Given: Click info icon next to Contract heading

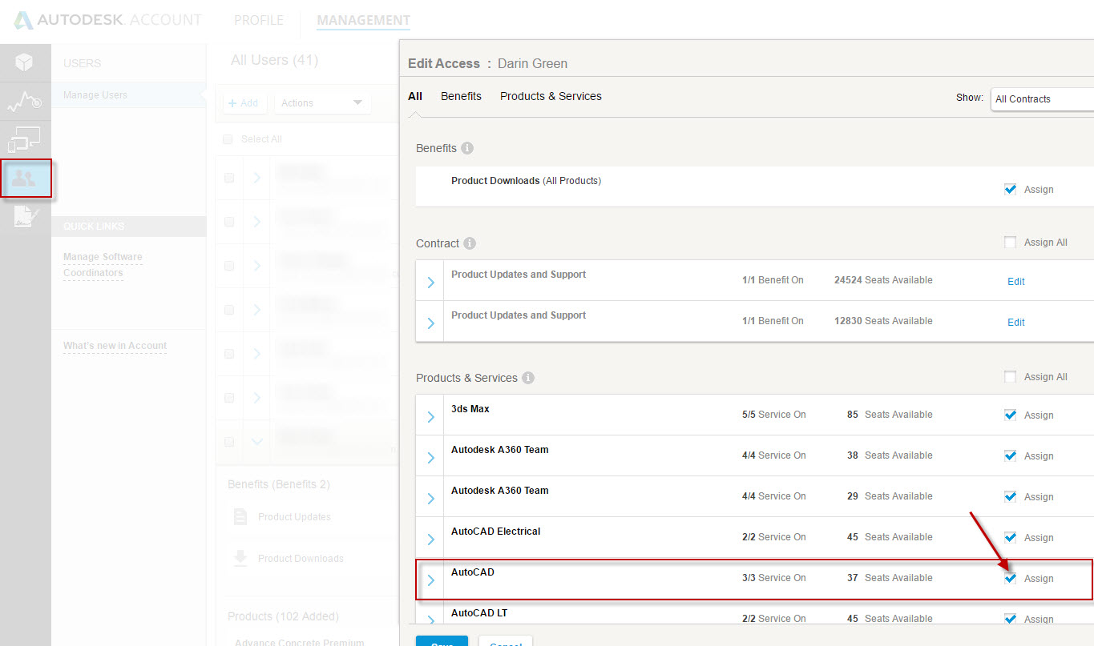Looking at the screenshot, I should point(470,243).
